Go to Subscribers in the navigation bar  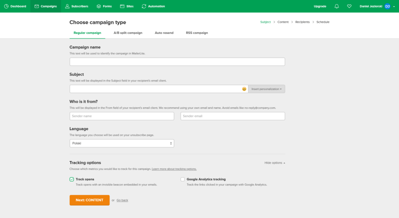pyautogui.click(x=77, y=6)
